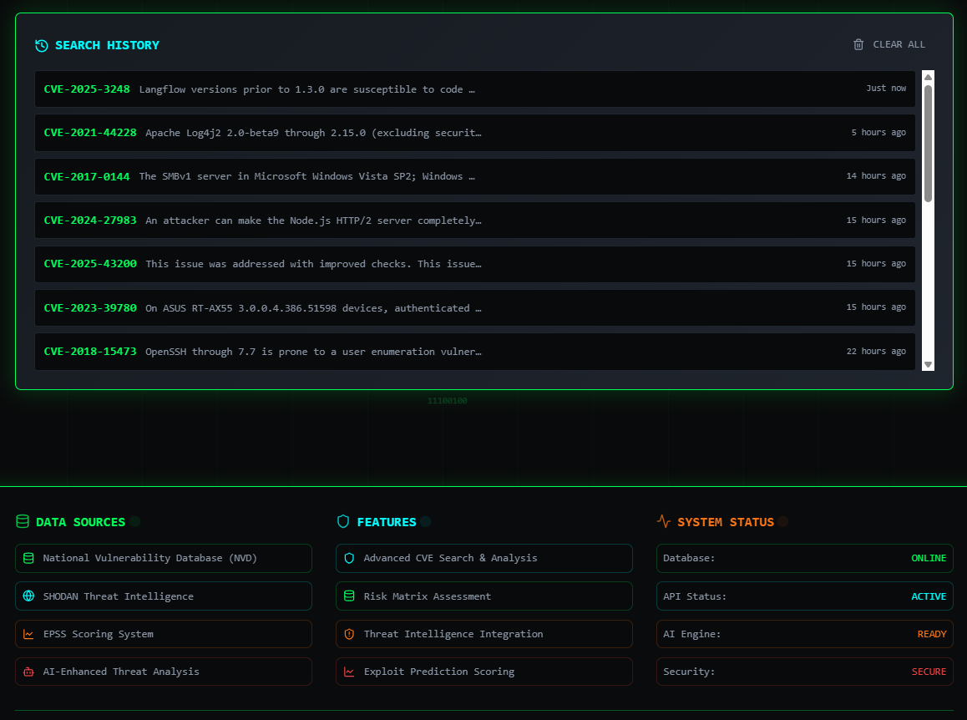967x720 pixels.
Task: Click the globe icon for SHODAN Threat Intelligence
Action: 28,596
